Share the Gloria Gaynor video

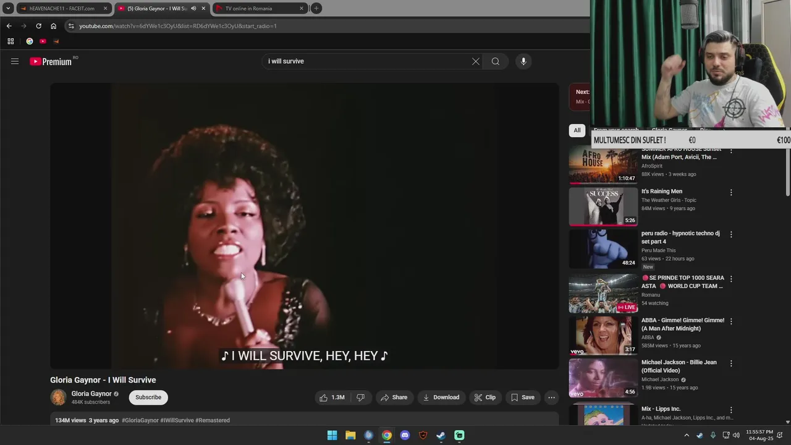[394, 397]
